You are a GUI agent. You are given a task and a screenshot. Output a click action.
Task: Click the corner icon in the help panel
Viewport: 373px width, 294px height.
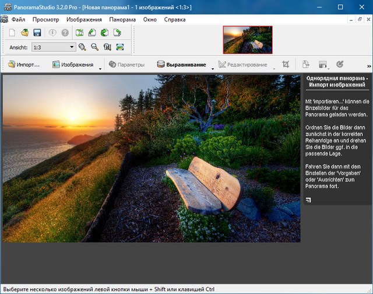click(308, 200)
